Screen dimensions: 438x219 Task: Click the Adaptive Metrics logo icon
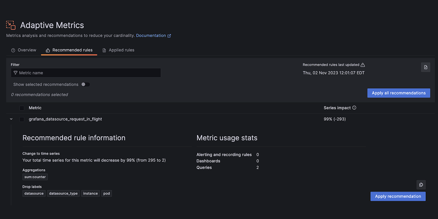(10, 25)
